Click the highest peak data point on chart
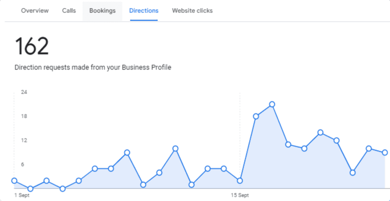The height and width of the screenshot is (201, 390). click(272, 105)
